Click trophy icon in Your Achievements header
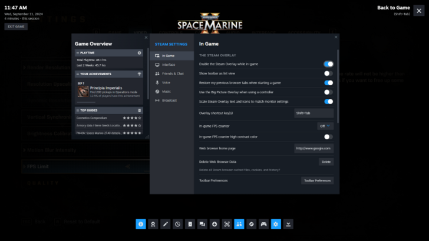429x241 pixels. click(x=139, y=74)
